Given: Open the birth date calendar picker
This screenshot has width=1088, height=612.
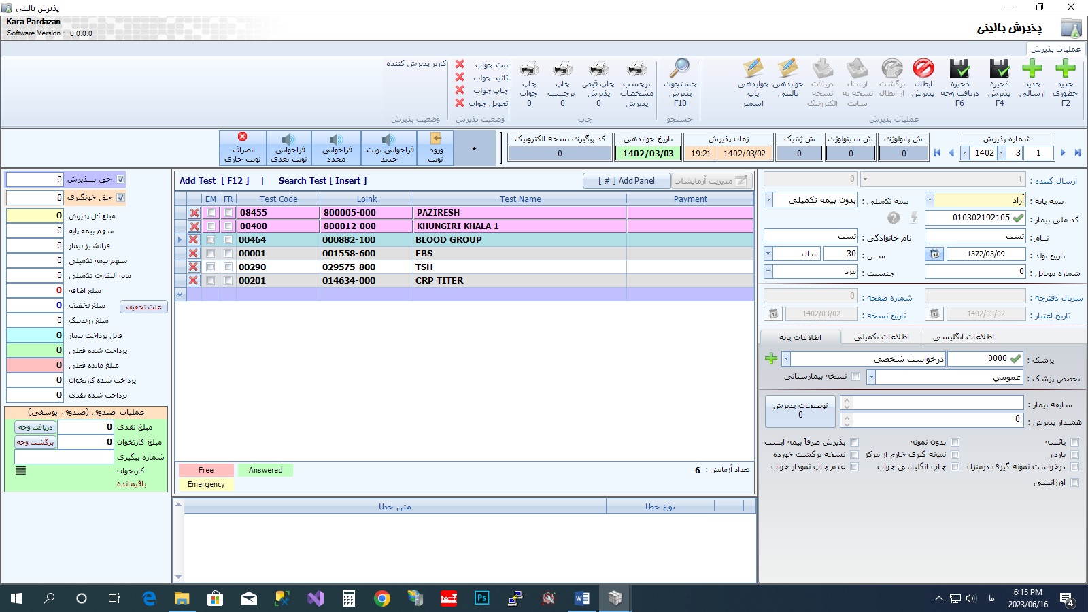Looking at the screenshot, I should [x=935, y=254].
